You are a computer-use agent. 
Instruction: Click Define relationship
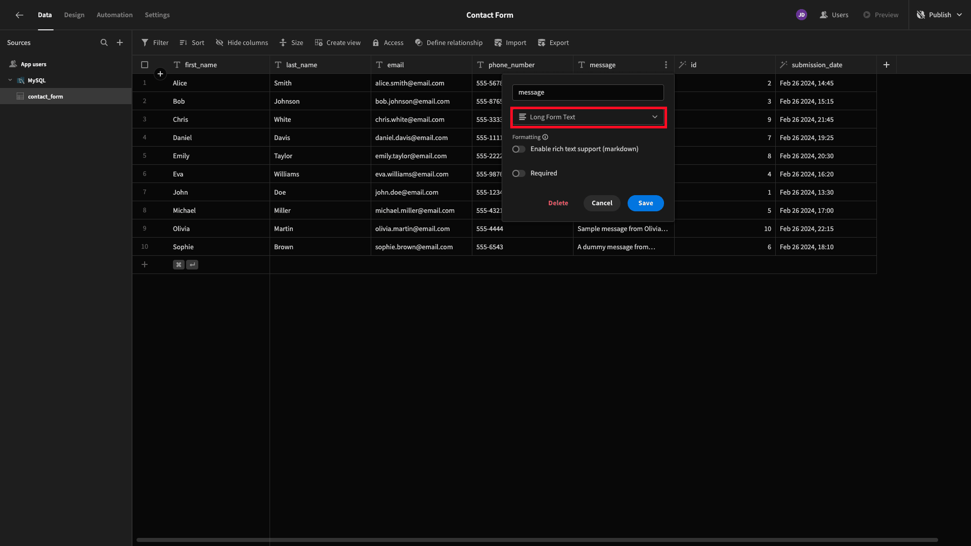(x=449, y=43)
